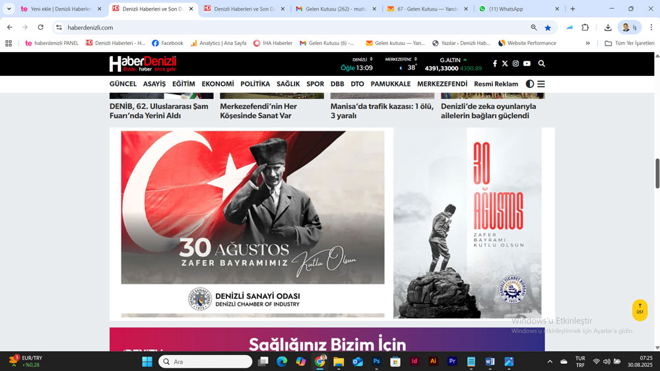The width and height of the screenshot is (660, 371).
Task: Open HaberDenizli X (Twitter) icon
Action: (505, 63)
